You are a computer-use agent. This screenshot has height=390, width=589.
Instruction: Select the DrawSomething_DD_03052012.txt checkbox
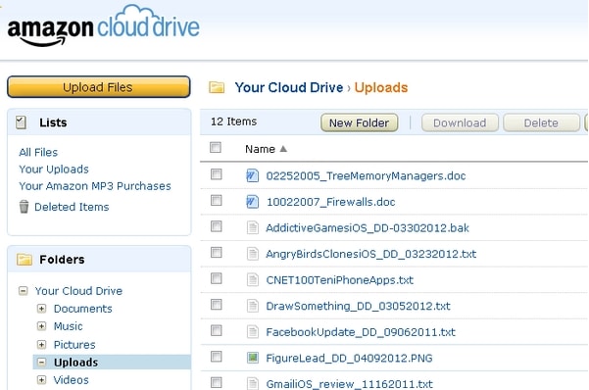pos(216,304)
